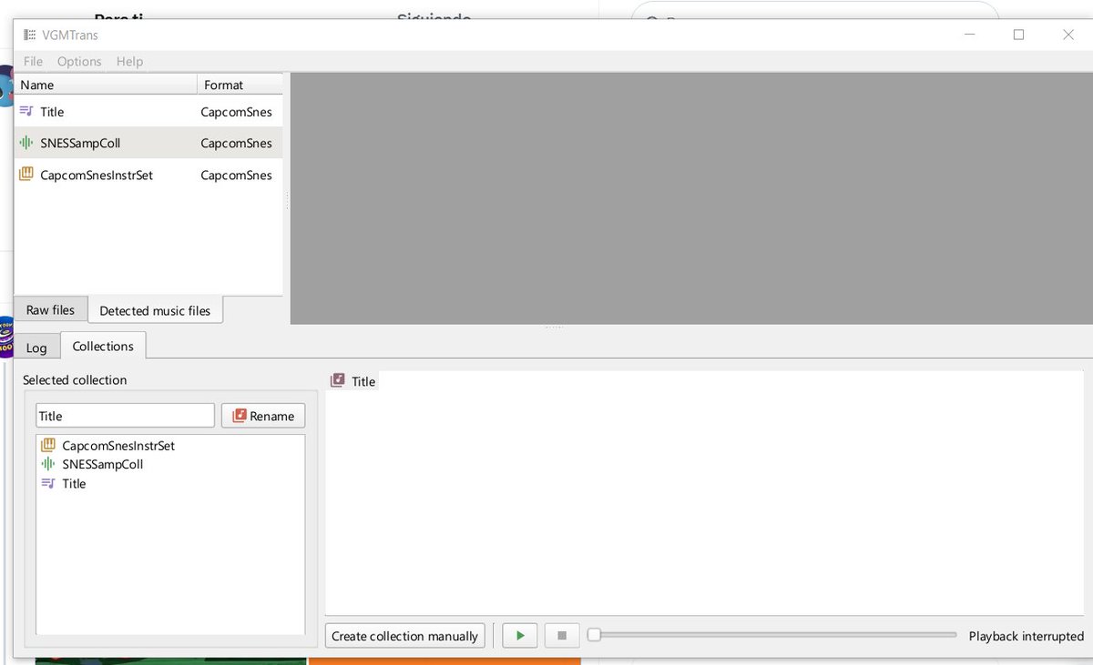The width and height of the screenshot is (1093, 665).
Task: Click the Playback interrupted status text
Action: point(1026,636)
